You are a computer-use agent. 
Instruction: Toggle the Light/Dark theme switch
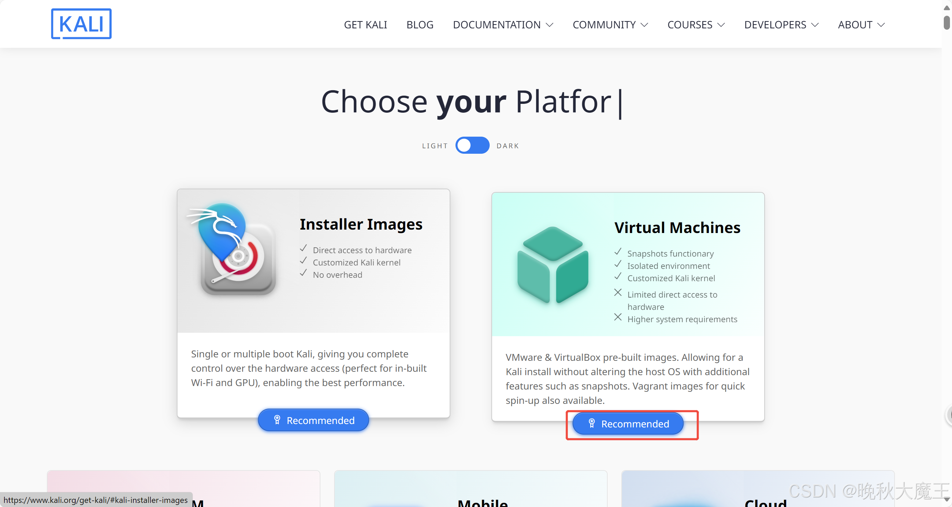tap(472, 146)
